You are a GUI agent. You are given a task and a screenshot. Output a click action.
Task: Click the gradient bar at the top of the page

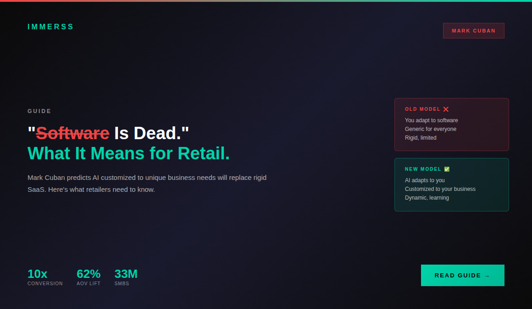click(x=266, y=1)
